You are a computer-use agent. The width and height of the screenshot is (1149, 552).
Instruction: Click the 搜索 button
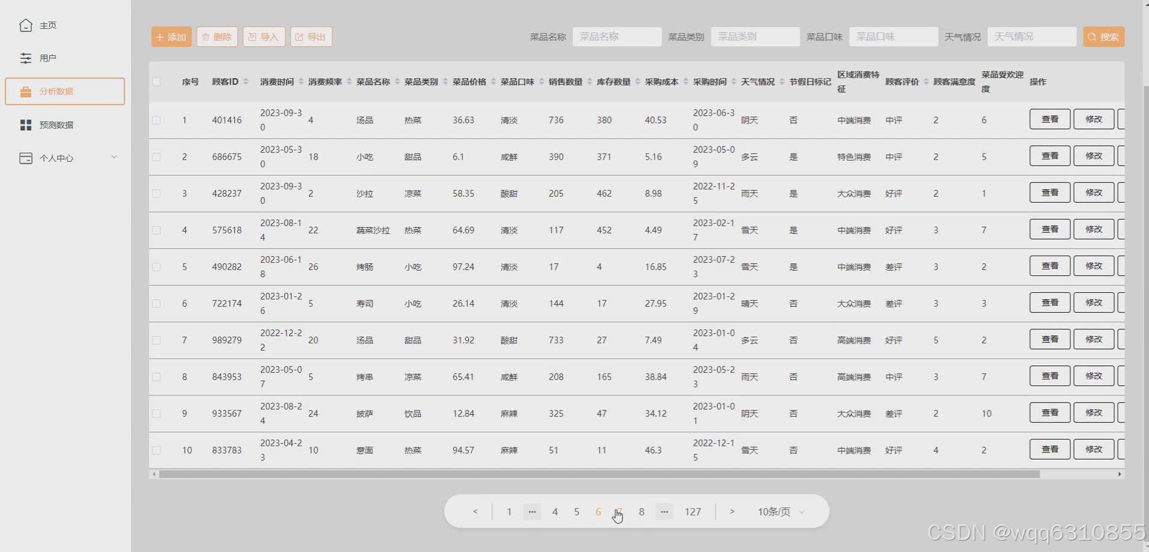point(1104,37)
